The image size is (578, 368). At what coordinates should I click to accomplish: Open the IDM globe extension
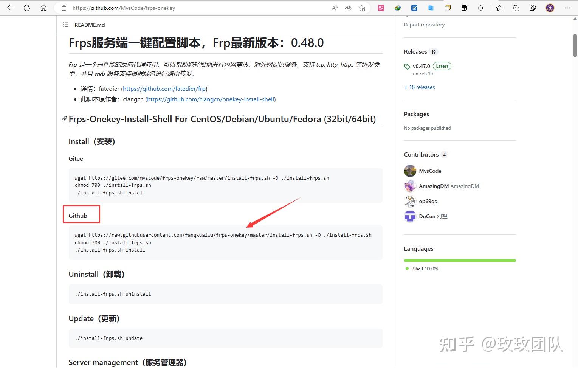click(398, 8)
